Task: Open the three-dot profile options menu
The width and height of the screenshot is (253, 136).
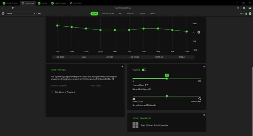Action: [39, 14]
